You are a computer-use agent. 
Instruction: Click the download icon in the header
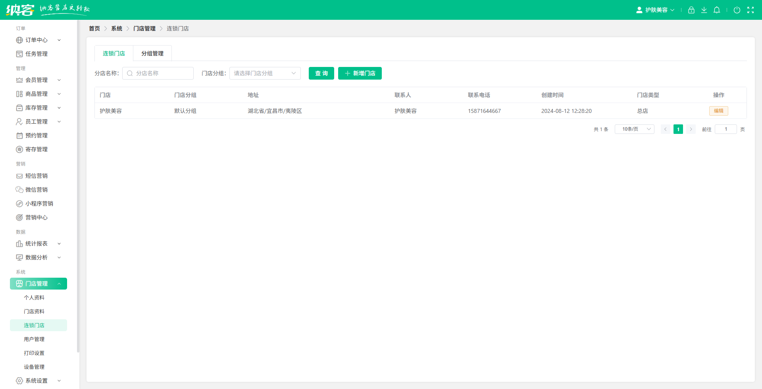coord(704,10)
